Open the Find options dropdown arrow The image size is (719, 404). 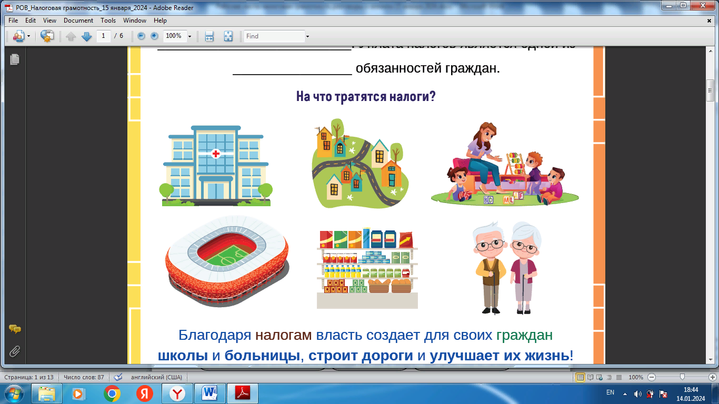click(x=307, y=36)
